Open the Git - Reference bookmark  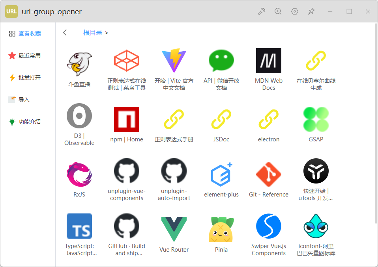tap(269, 174)
